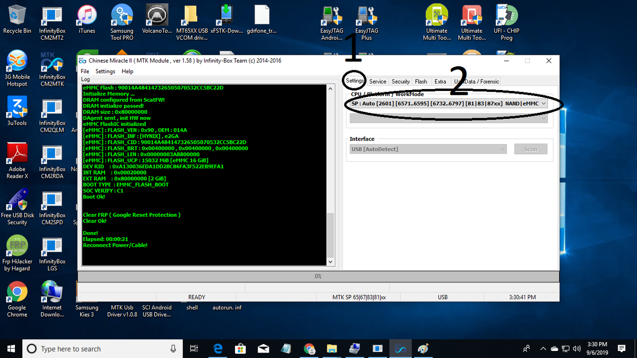Open the Settings menu in menu bar
The image size is (637, 358).
(x=105, y=72)
